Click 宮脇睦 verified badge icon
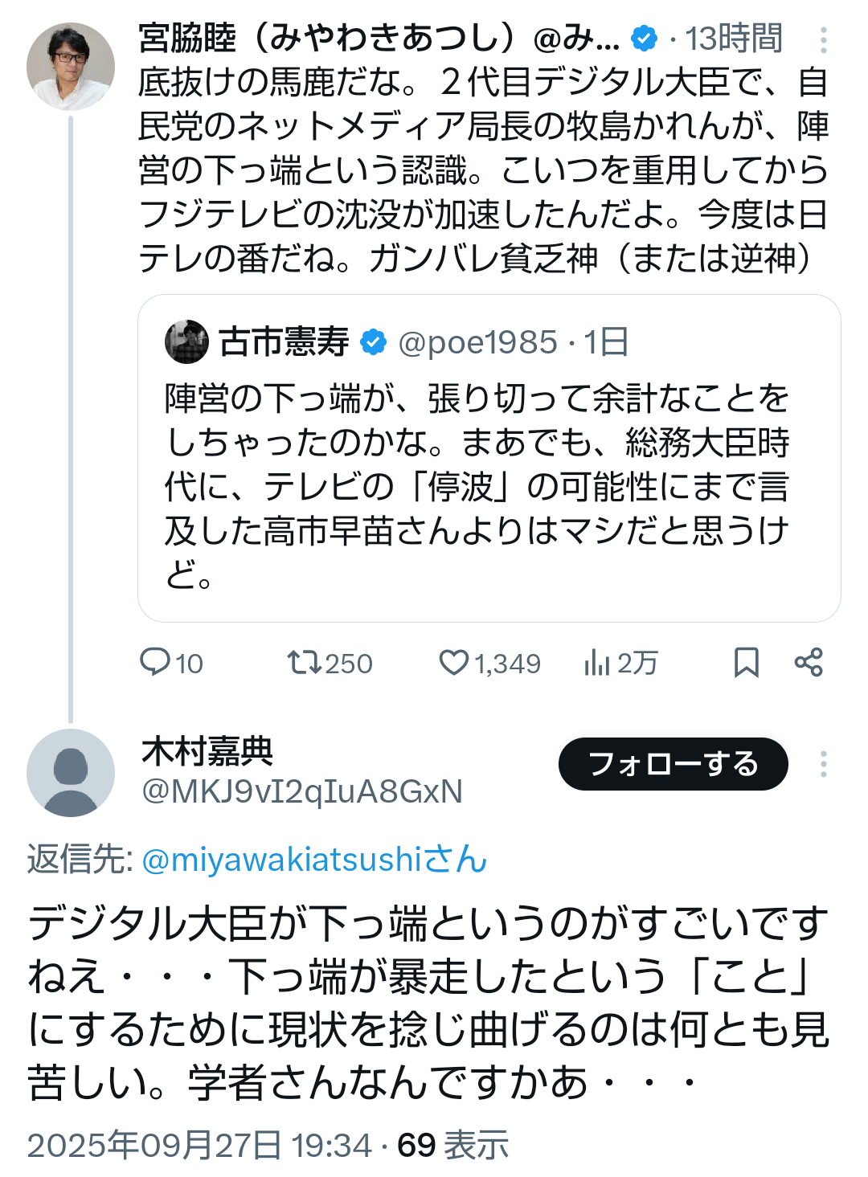This screenshot has height=1177, width=868. pos(645,38)
